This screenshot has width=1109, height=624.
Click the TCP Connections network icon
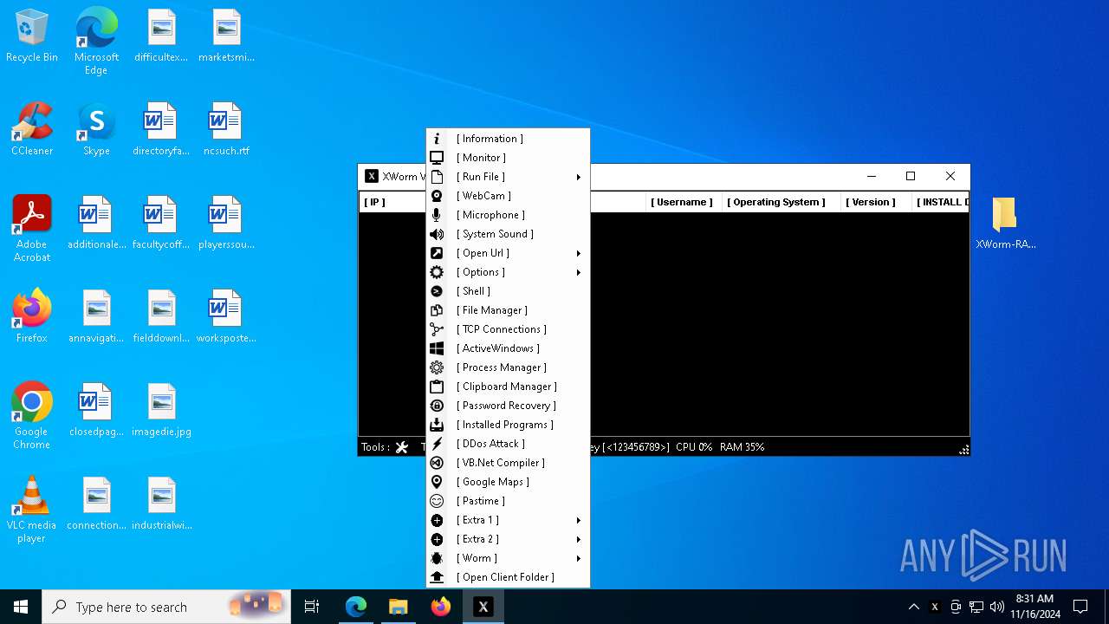pyautogui.click(x=437, y=329)
